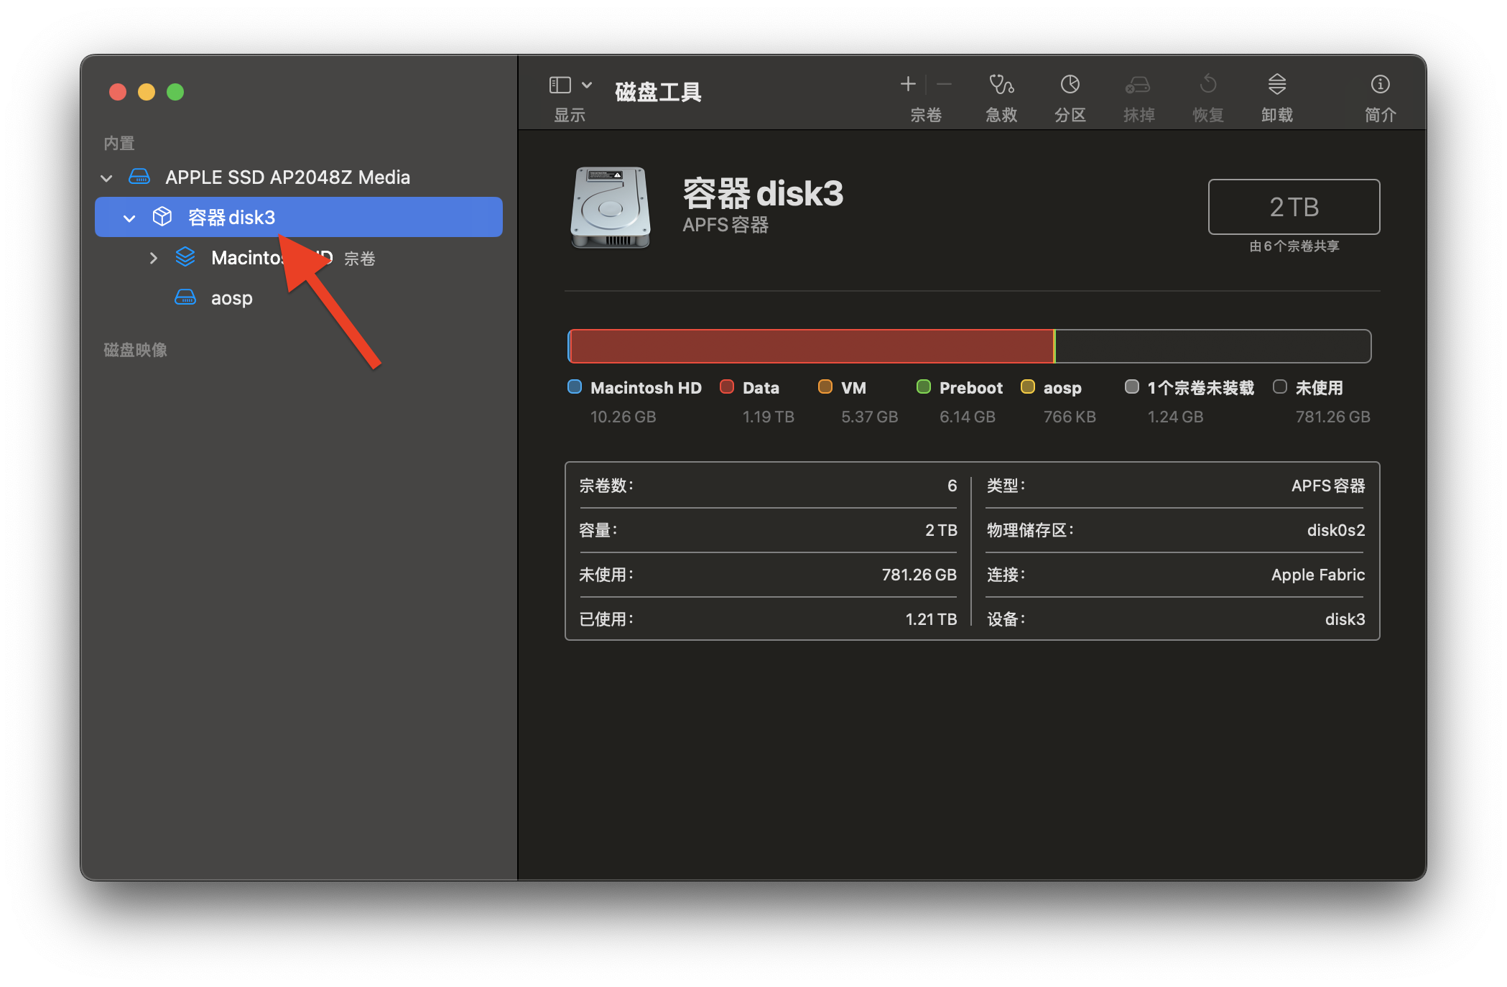Click the blue Macintosh HD legend swatch
This screenshot has height=987, width=1507.
coord(575,387)
